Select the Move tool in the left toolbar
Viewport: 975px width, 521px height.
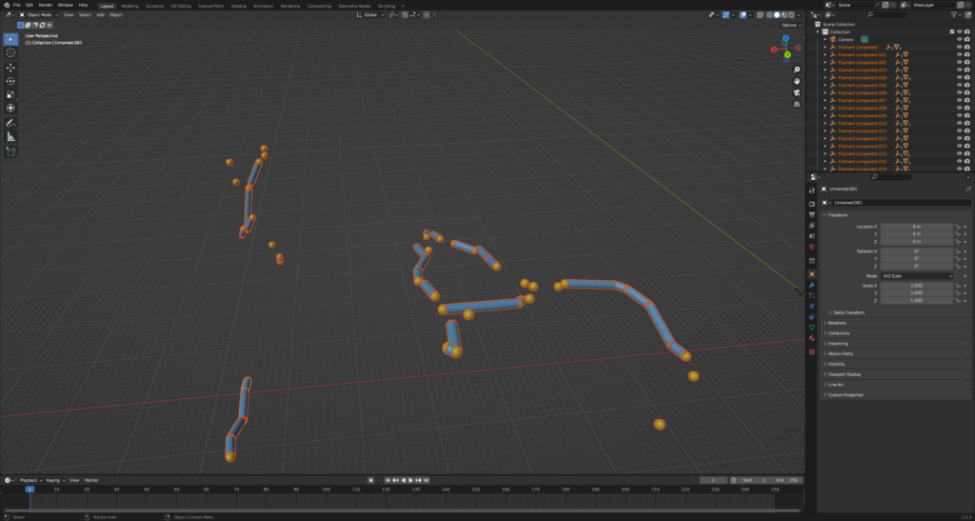point(10,68)
